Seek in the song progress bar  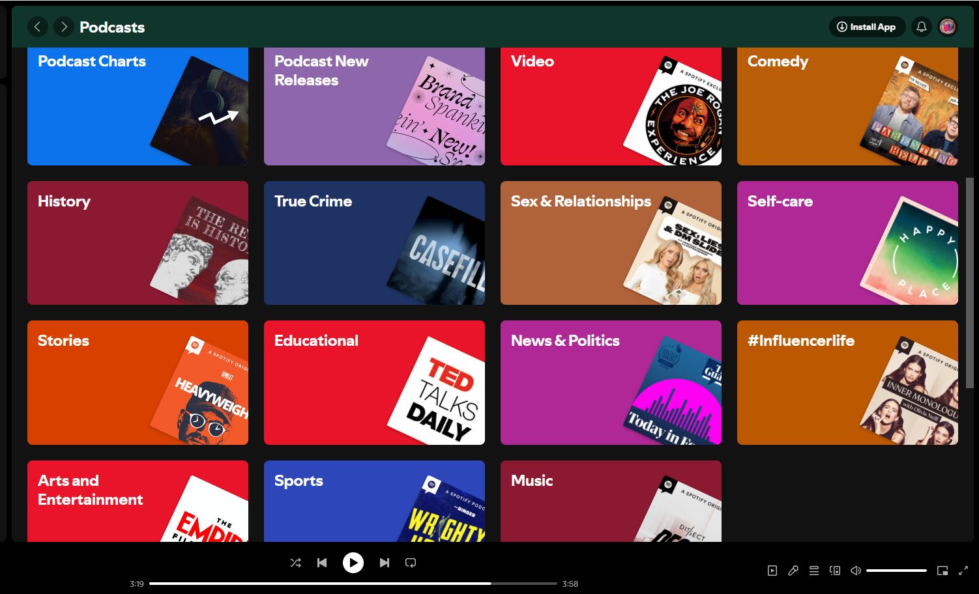[353, 584]
